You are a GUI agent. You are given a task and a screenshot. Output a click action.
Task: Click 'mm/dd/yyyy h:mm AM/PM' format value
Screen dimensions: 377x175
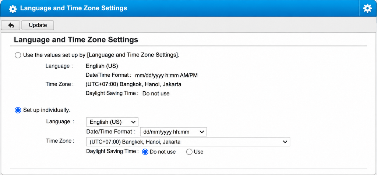166,76
